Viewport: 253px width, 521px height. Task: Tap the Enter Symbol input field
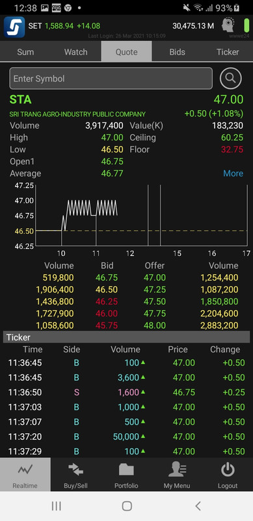click(111, 78)
